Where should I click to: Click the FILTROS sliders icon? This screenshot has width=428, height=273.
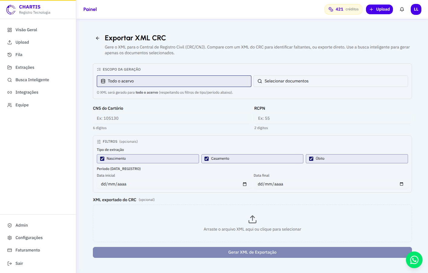tap(99, 141)
